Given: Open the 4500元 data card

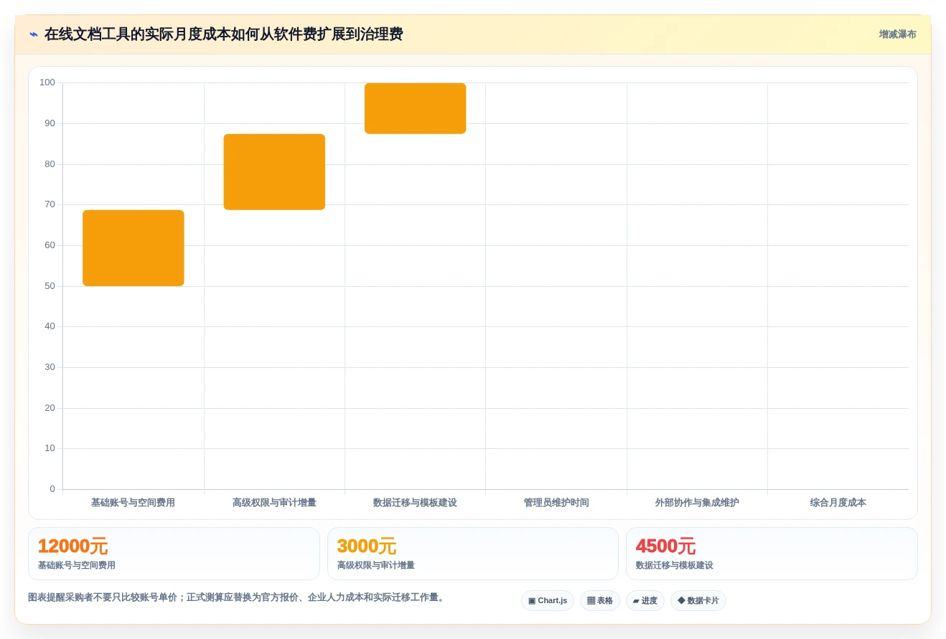Looking at the screenshot, I should click(772, 554).
